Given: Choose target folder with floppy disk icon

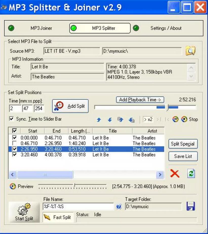Looking at the screenshot, I should 191,206.
